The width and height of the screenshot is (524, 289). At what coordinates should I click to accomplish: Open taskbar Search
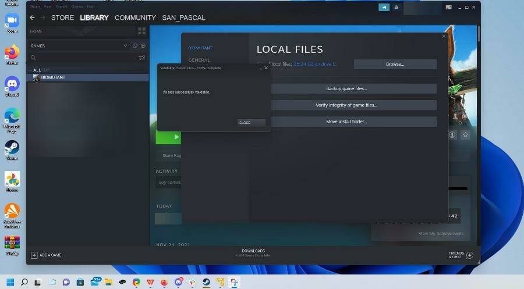[x=24, y=283]
